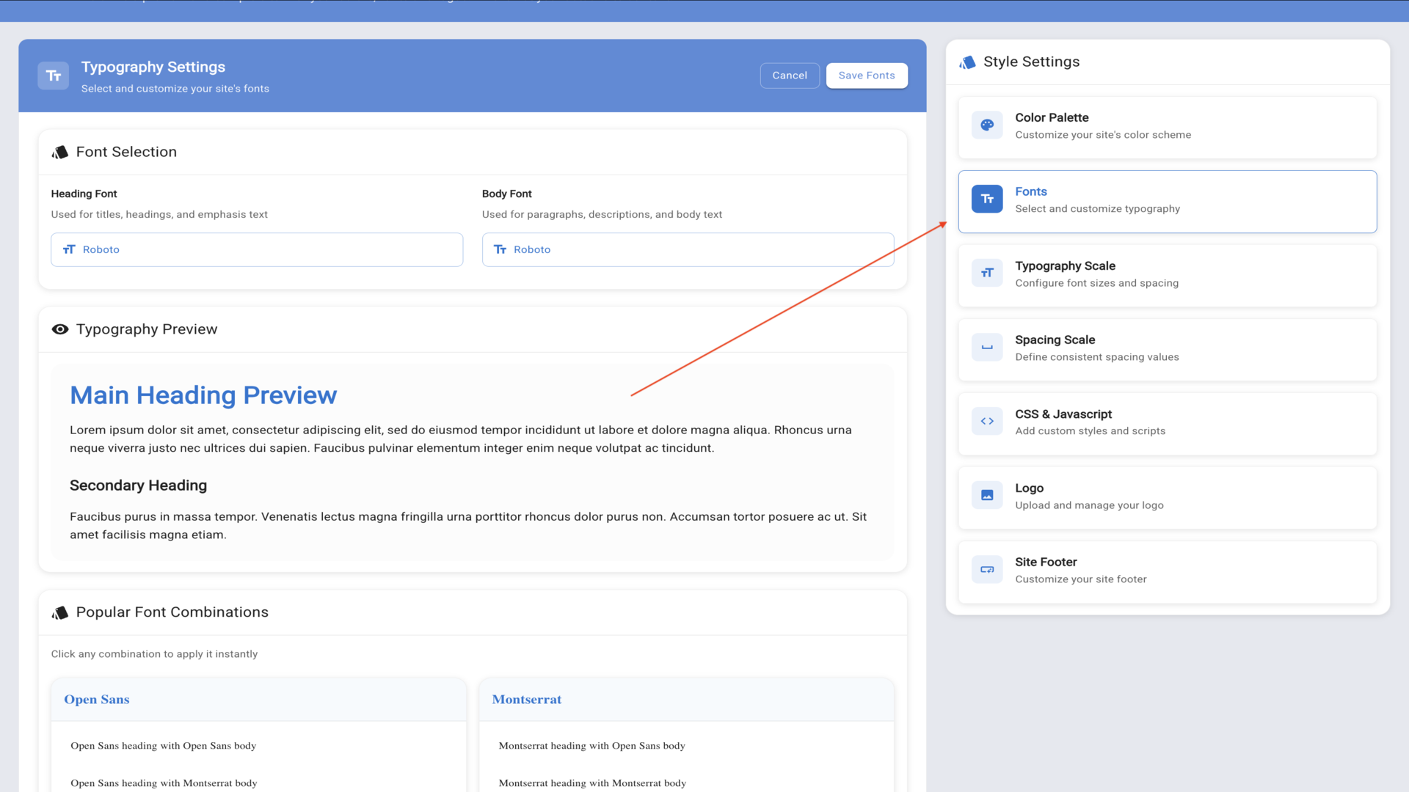The width and height of the screenshot is (1409, 792).
Task: Click the Style Settings swatch icon
Action: 967,62
